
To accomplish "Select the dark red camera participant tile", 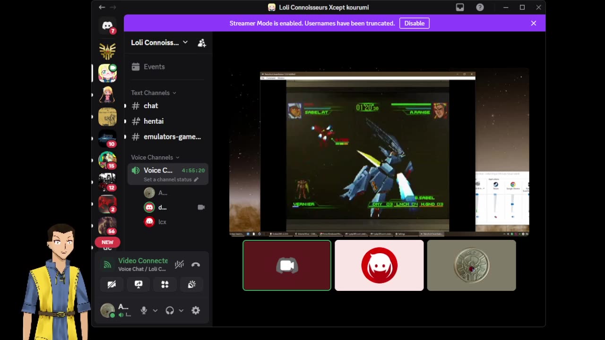I will 287,265.
